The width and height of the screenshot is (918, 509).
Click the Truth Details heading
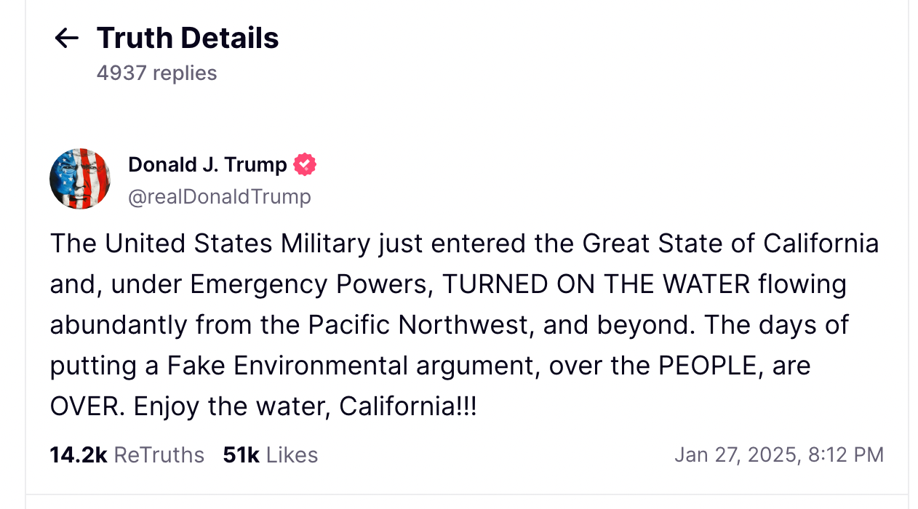tap(188, 38)
